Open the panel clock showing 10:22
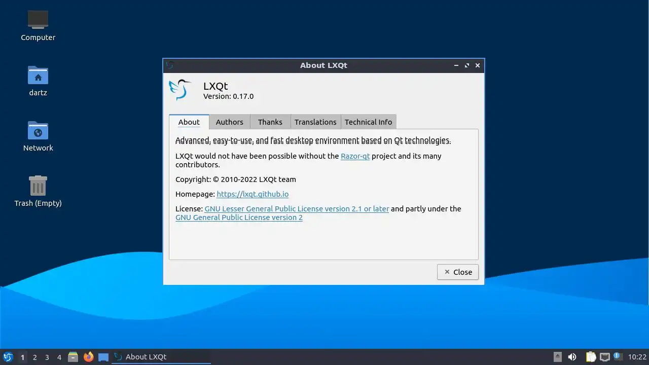This screenshot has width=649, height=365. [x=637, y=357]
